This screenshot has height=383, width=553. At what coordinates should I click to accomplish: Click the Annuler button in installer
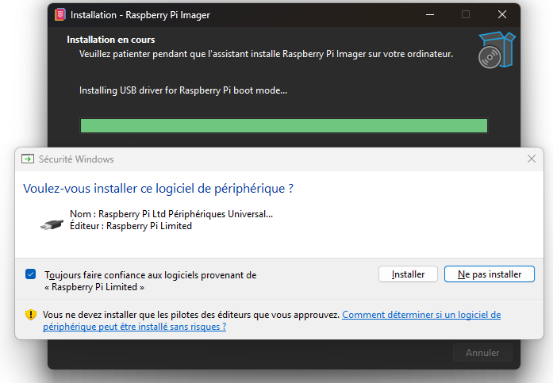[x=482, y=353]
